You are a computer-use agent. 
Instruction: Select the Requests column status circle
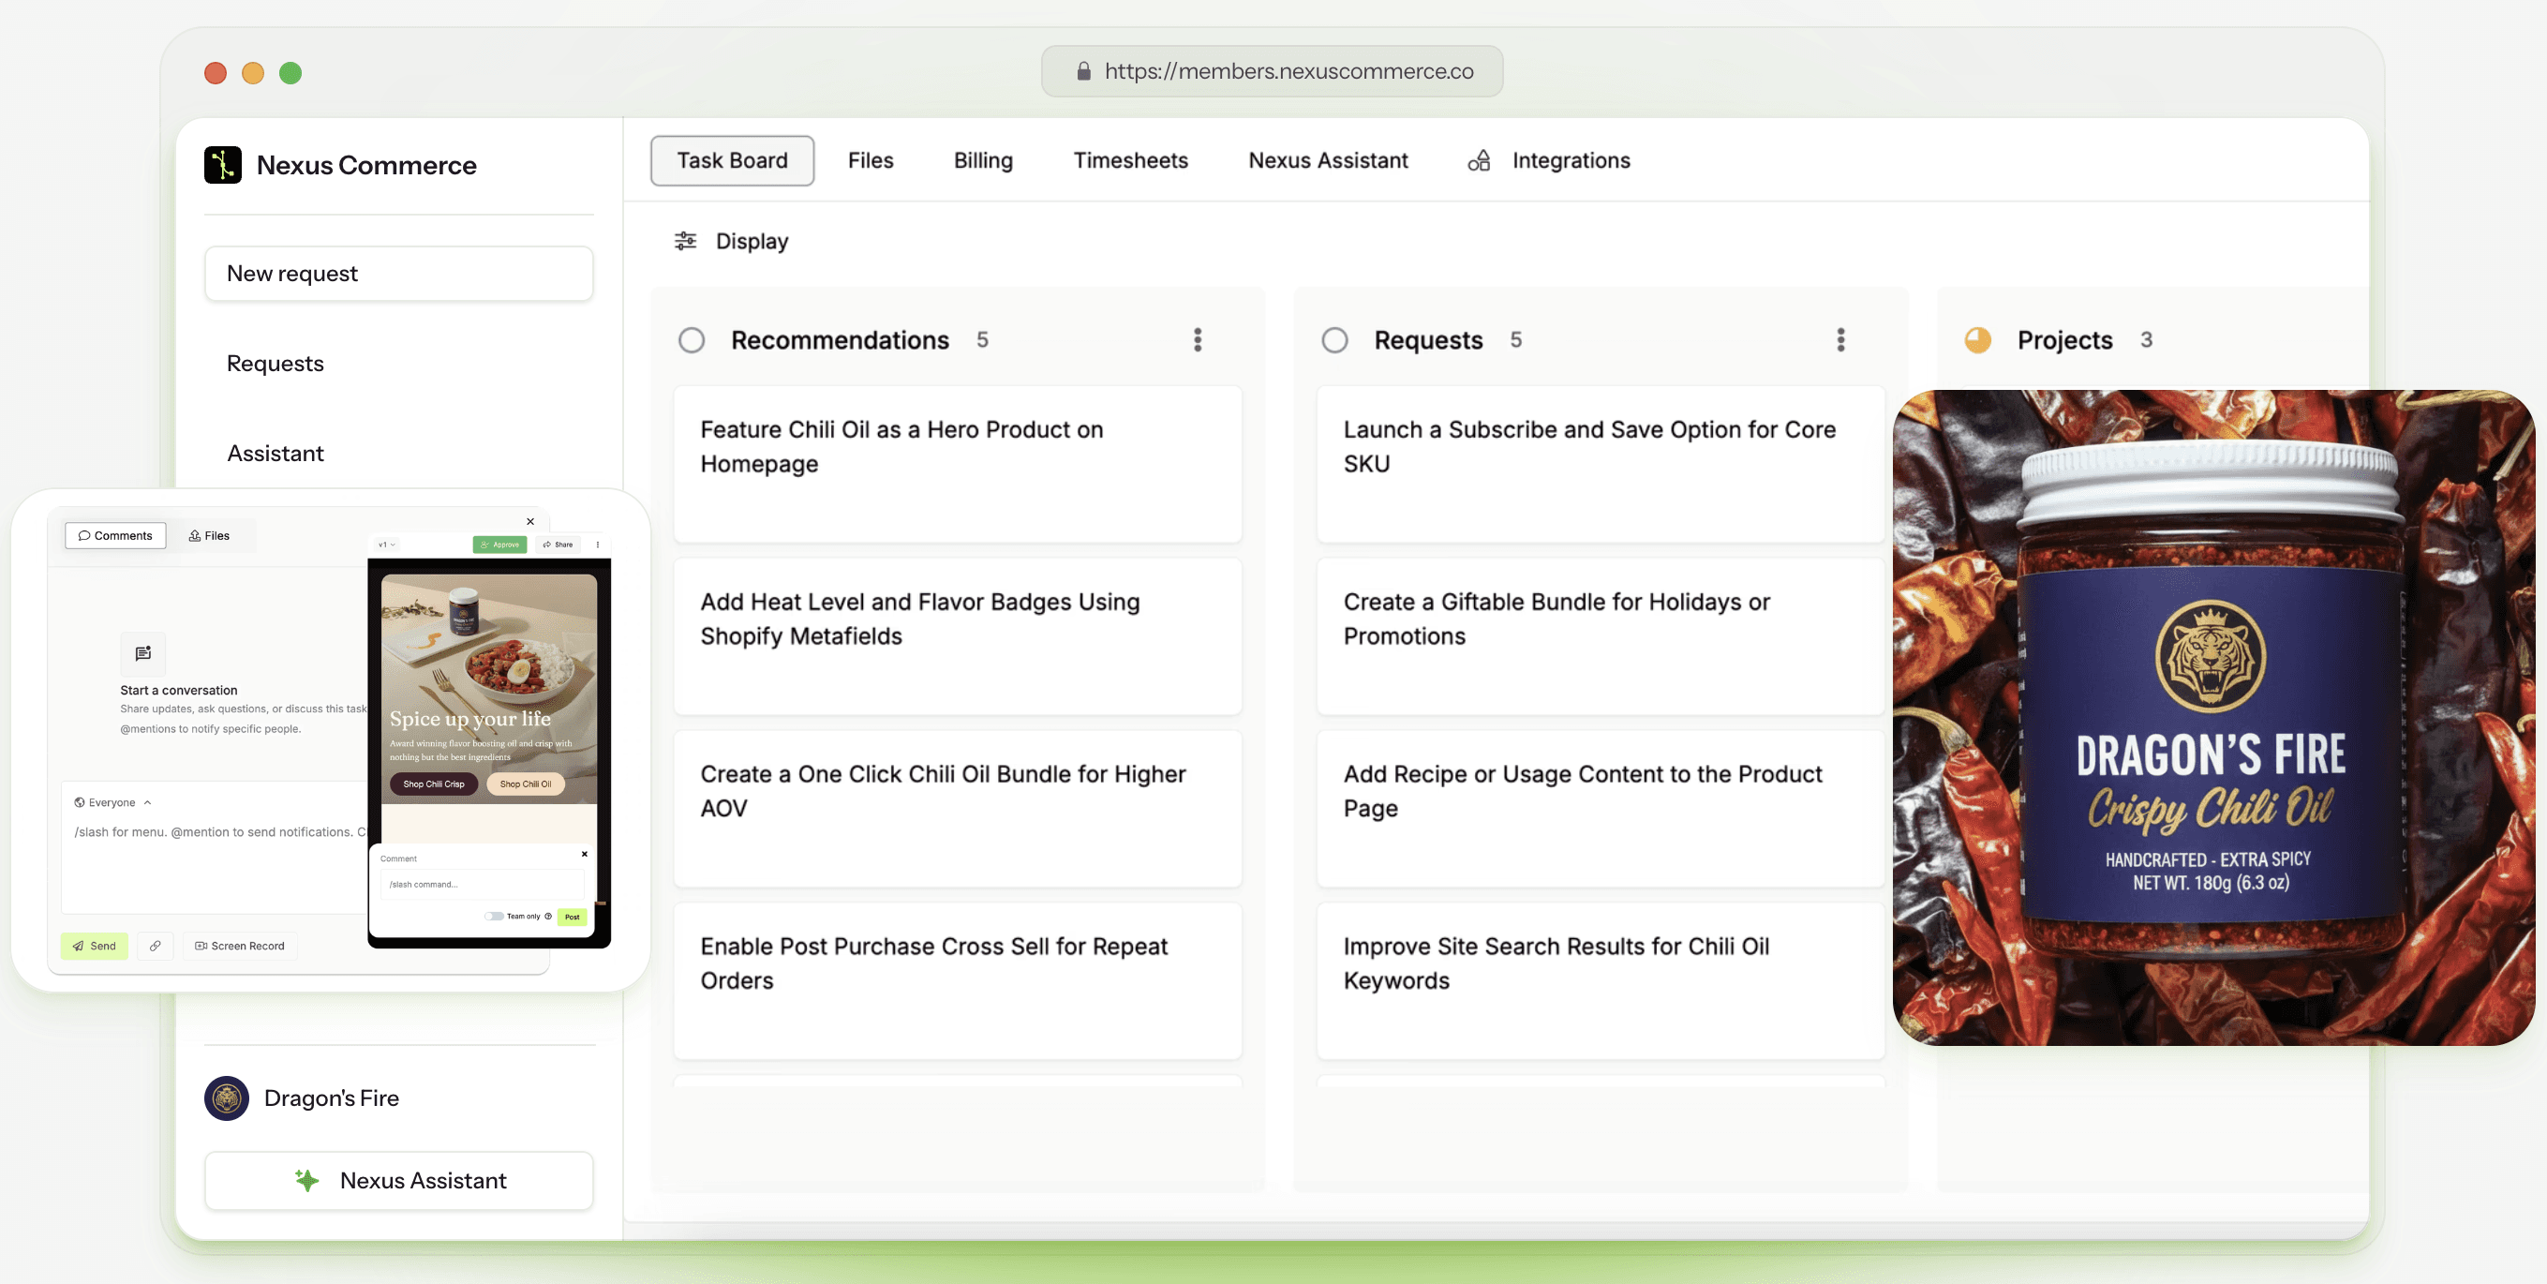tap(1333, 340)
